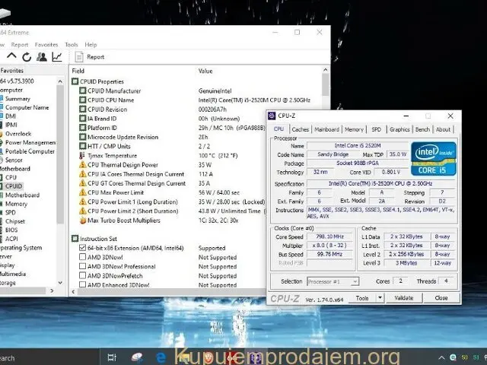Launch Edge browser from taskbar
Image resolution: width=487 pixels, height=365 pixels.
coord(161,357)
